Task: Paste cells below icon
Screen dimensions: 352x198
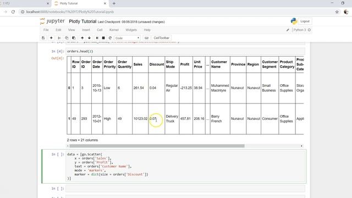Action: point(74,38)
